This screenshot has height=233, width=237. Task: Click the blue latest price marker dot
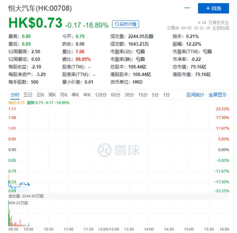29,185
